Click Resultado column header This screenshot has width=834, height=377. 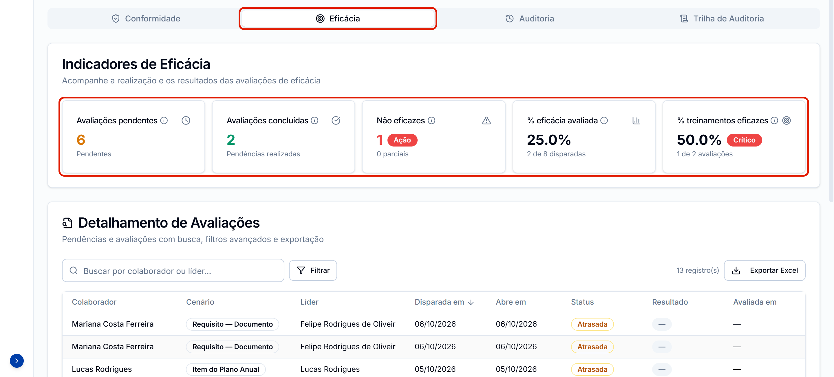[x=670, y=302]
